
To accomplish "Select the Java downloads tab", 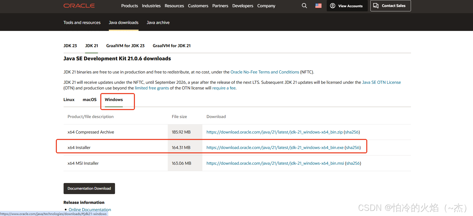I will tap(124, 22).
